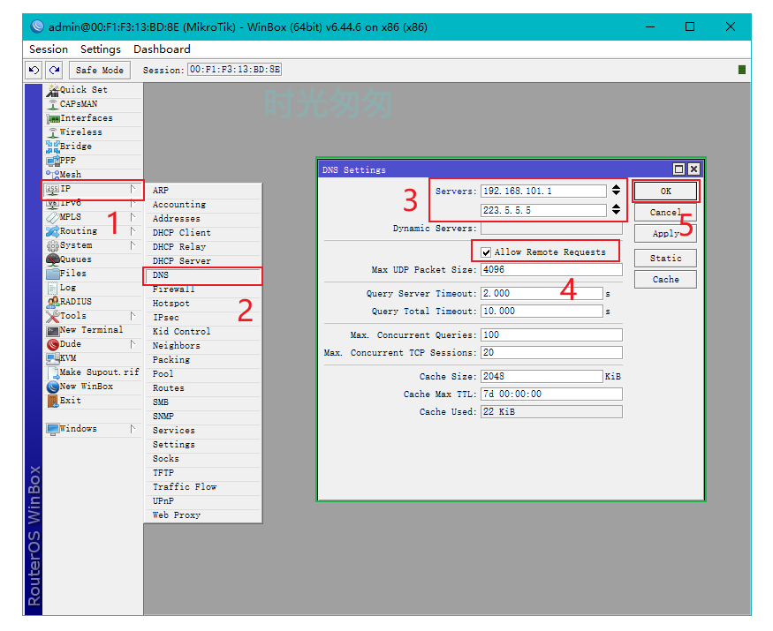
Task: Select ARP in the IP submenu
Action: click(203, 191)
